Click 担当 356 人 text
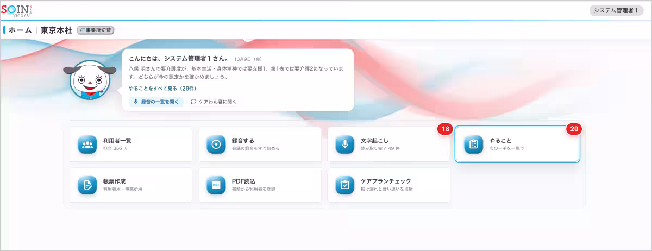The height and width of the screenshot is (251, 652). pos(115,148)
